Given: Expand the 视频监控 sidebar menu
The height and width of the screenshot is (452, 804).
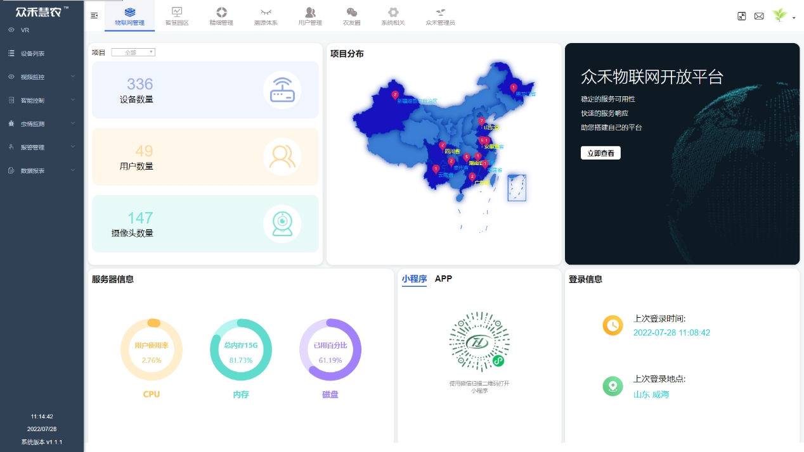Looking at the screenshot, I should 42,77.
